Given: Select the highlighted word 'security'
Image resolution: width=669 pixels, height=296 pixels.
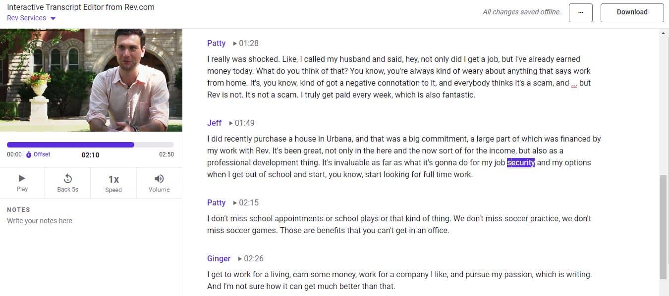Looking at the screenshot, I should point(521,162).
